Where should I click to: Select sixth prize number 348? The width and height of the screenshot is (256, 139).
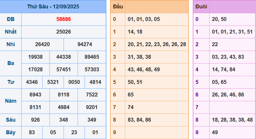pos(64,120)
